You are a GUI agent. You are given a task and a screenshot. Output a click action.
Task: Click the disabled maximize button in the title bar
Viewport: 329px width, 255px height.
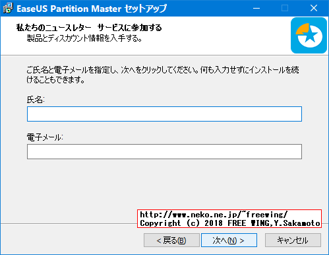click(x=285, y=9)
